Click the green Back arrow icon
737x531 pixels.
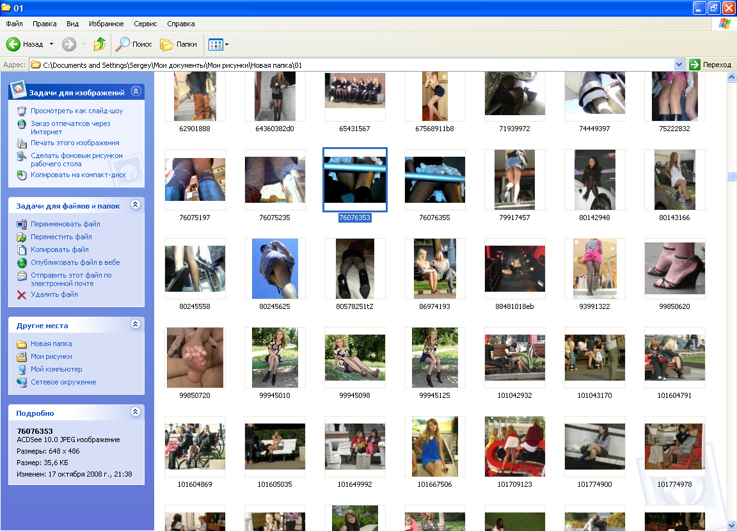[13, 44]
